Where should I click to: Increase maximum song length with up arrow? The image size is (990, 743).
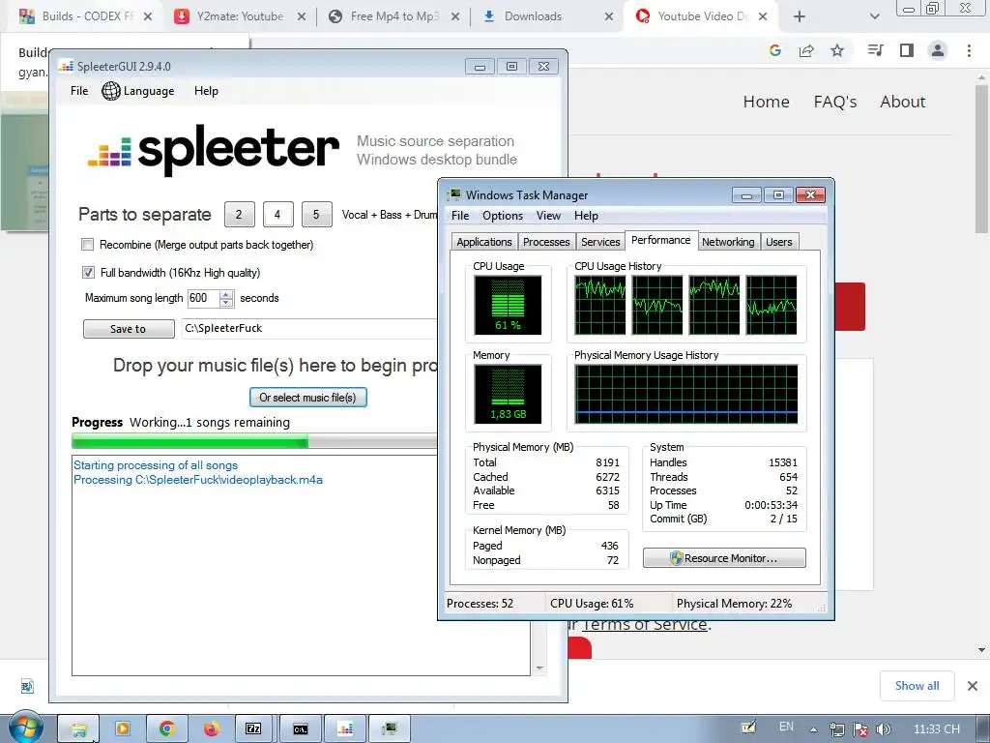[226, 294]
